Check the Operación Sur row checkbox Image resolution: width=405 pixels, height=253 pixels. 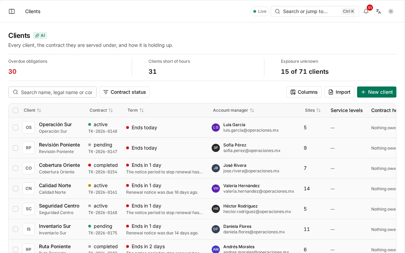tap(16, 128)
